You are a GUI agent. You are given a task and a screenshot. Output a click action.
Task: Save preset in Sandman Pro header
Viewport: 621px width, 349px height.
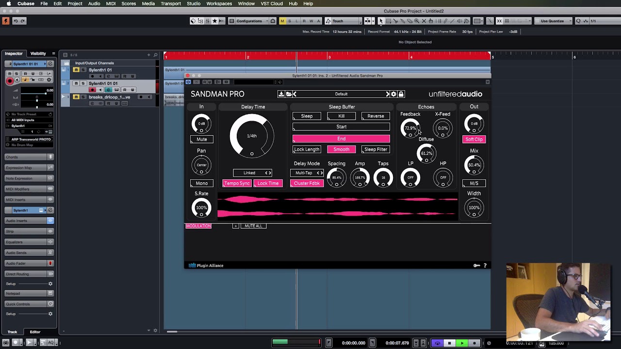pos(281,94)
